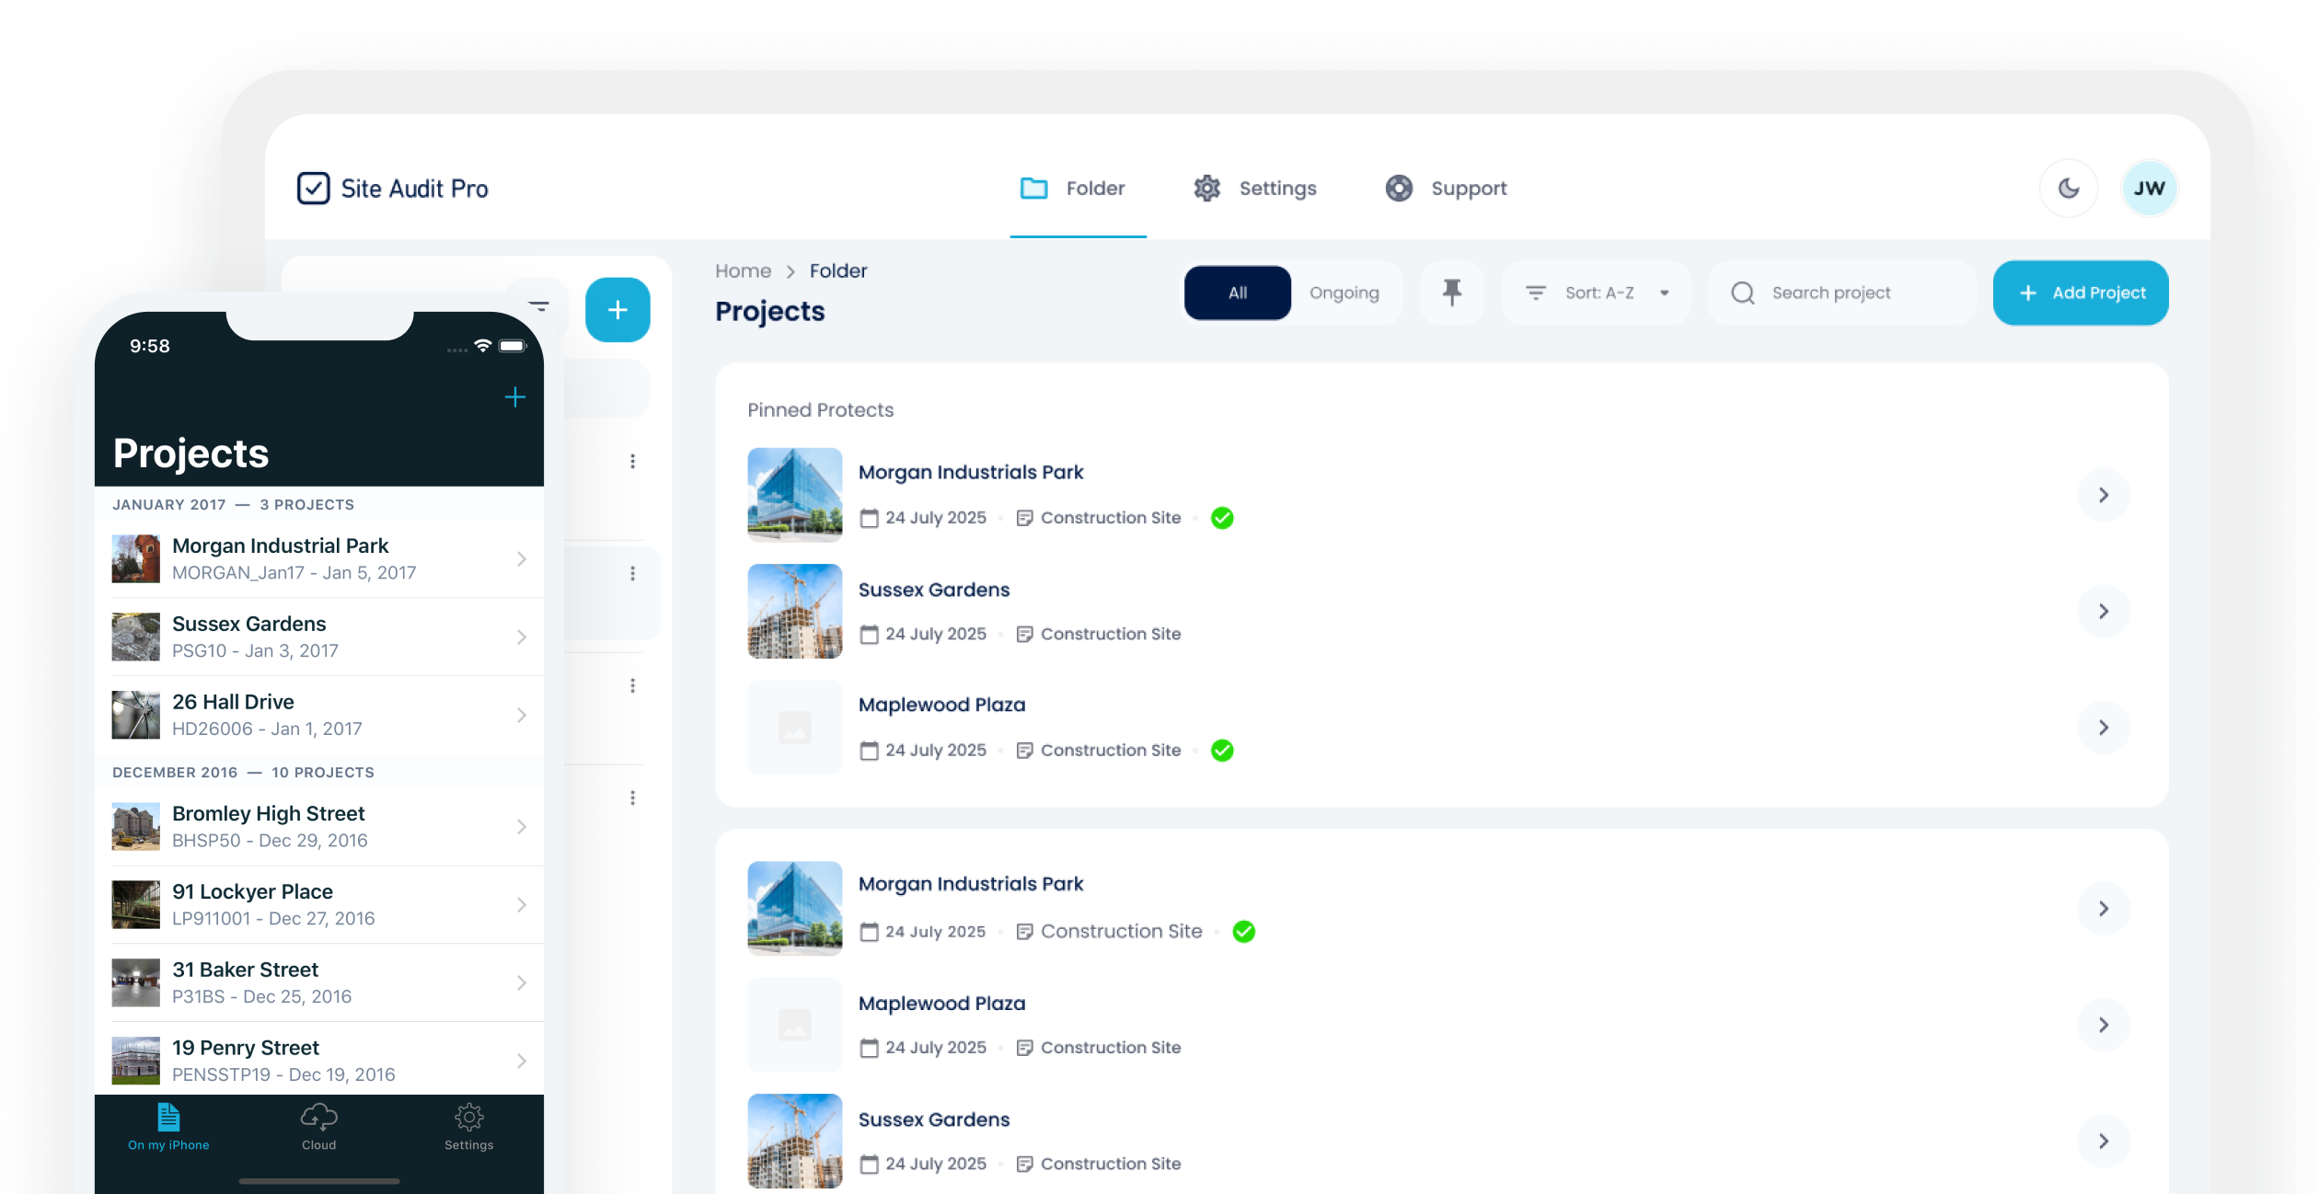Tap the phone's plus add icon
Screen dimensions: 2319x1194
point(515,397)
